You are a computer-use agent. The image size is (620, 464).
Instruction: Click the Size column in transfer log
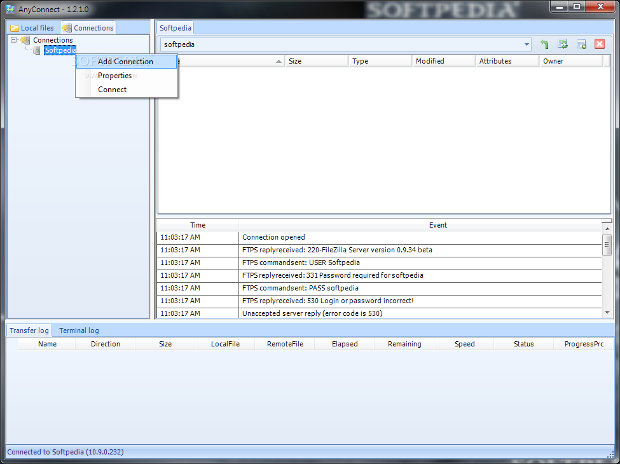pos(165,344)
